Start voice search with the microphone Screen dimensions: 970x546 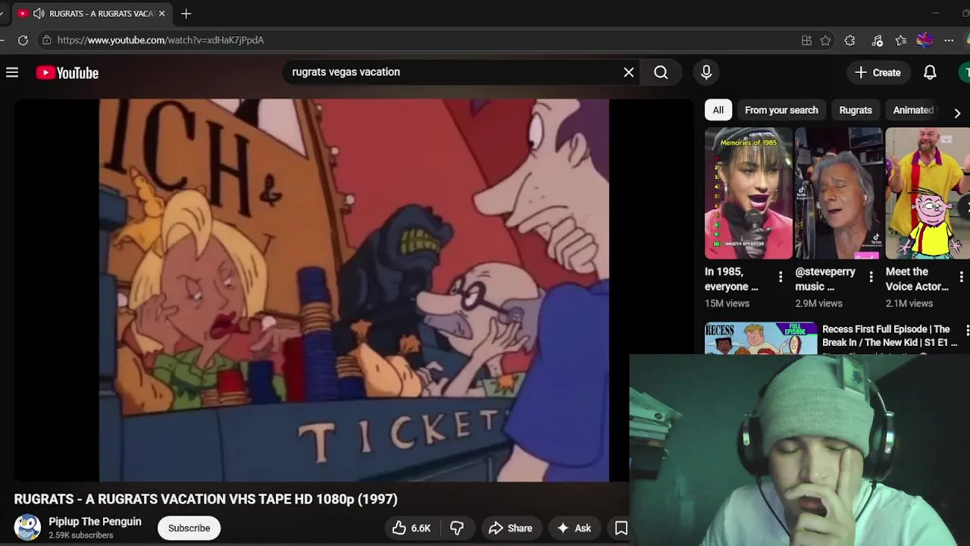tap(706, 72)
